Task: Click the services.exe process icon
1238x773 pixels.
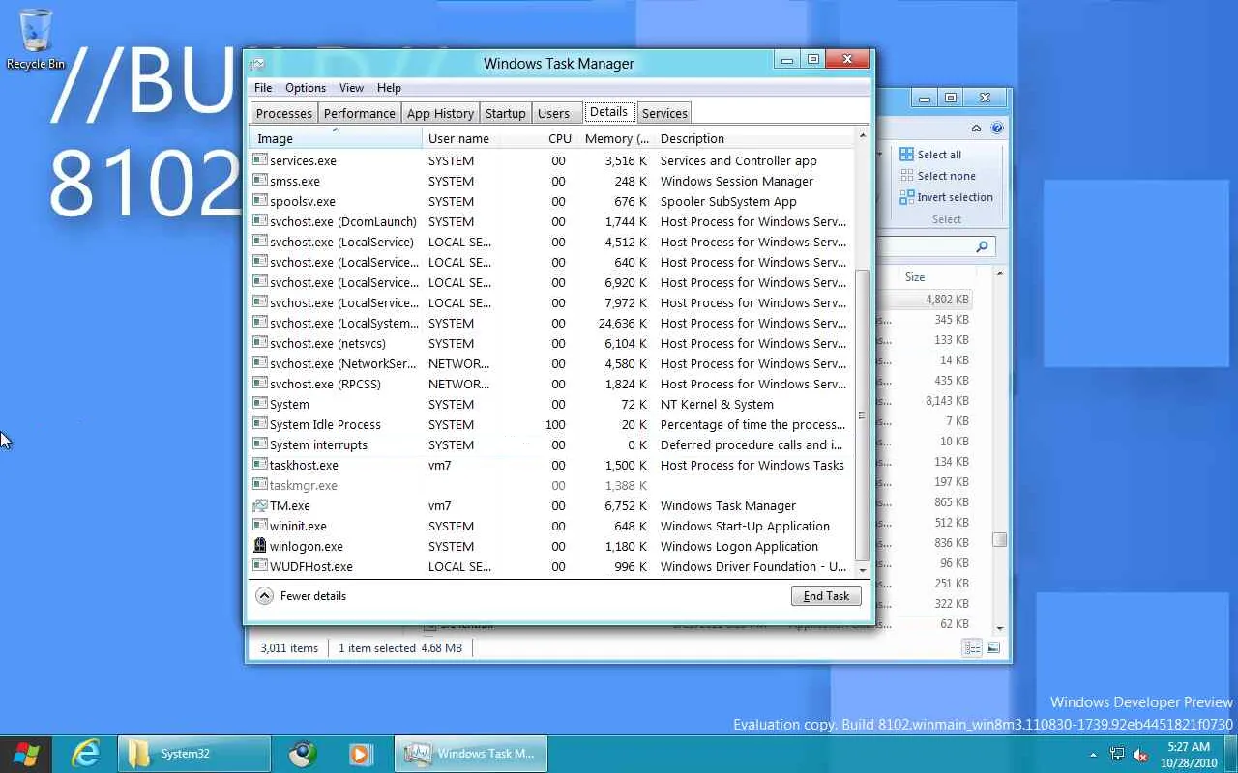Action: click(x=259, y=160)
